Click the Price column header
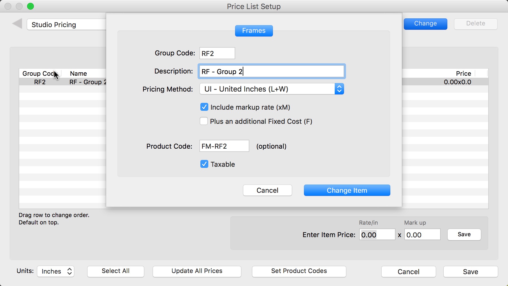Image resolution: width=508 pixels, height=286 pixels. (x=463, y=73)
